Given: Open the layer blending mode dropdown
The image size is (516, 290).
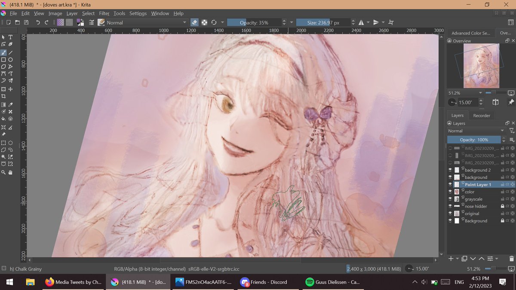Looking at the screenshot, I should pos(476,131).
